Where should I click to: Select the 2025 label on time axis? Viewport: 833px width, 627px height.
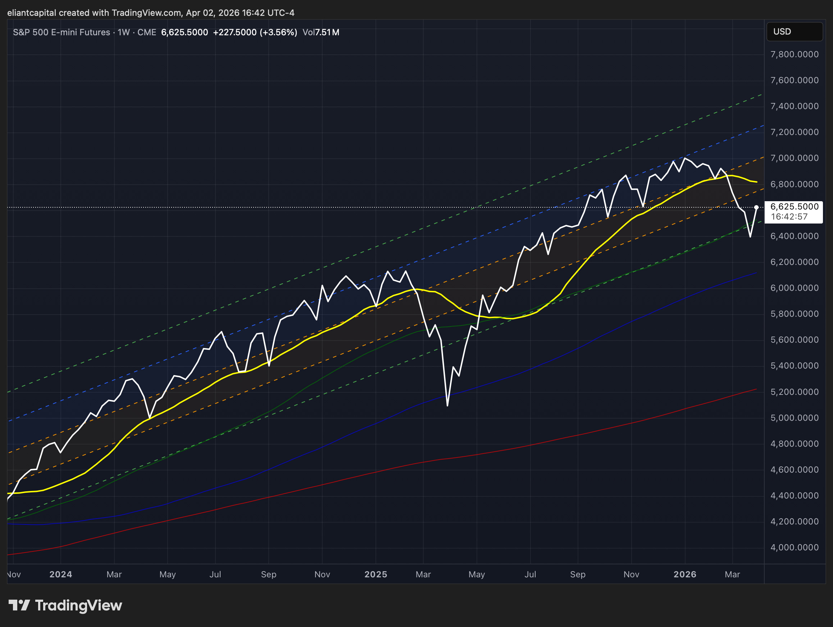pos(375,574)
